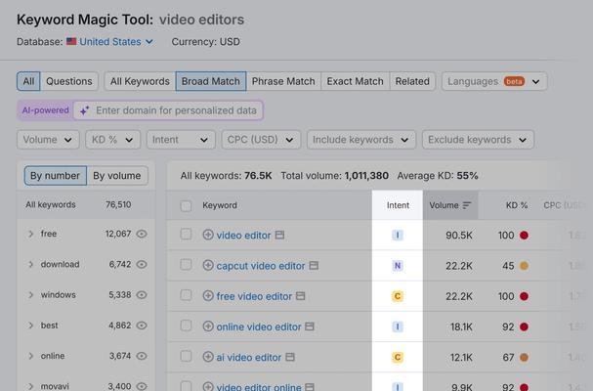593x391 pixels.
Task: Tick the checkbox for 'online video editor'
Action: pos(186,326)
